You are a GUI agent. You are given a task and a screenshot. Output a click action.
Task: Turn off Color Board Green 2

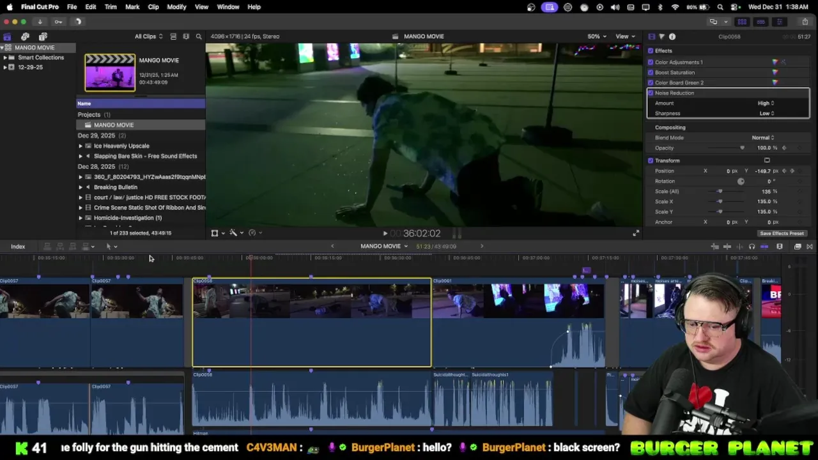click(x=651, y=82)
